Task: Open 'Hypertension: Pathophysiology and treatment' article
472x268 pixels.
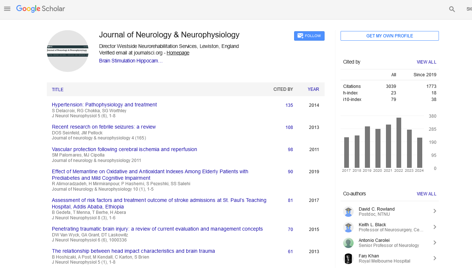Action: tap(104, 105)
